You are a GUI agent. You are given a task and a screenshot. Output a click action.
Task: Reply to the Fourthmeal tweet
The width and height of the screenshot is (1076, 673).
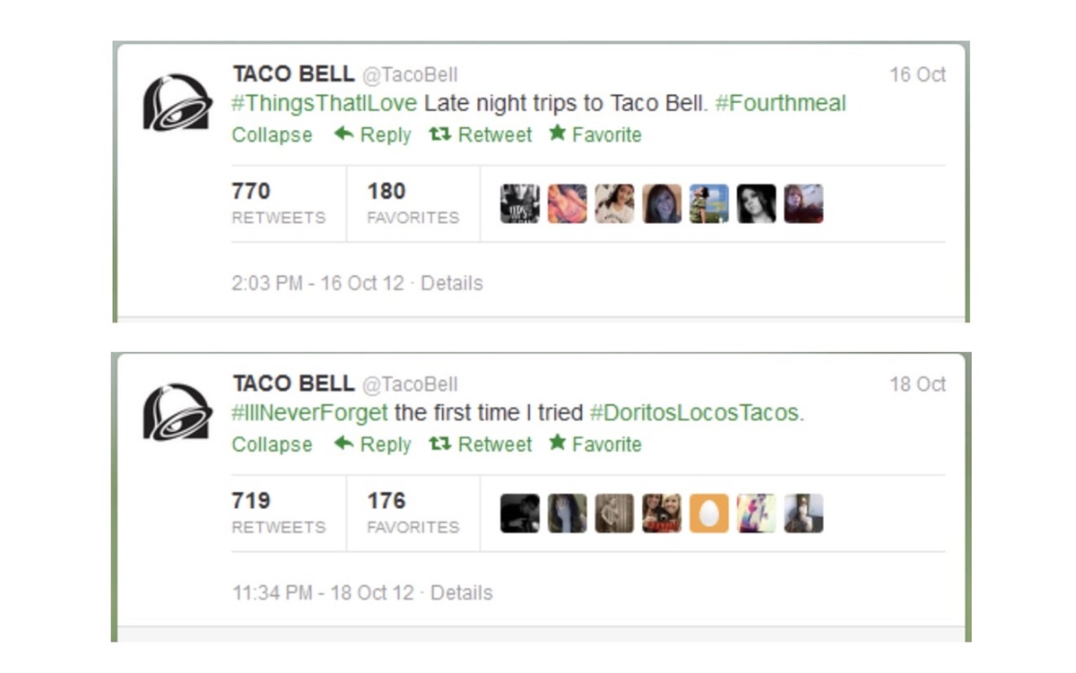tap(373, 135)
